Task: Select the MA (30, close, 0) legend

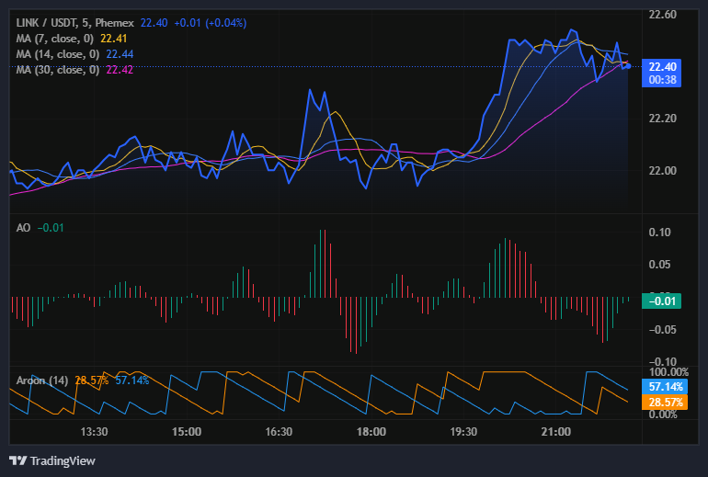Action: 59,70
